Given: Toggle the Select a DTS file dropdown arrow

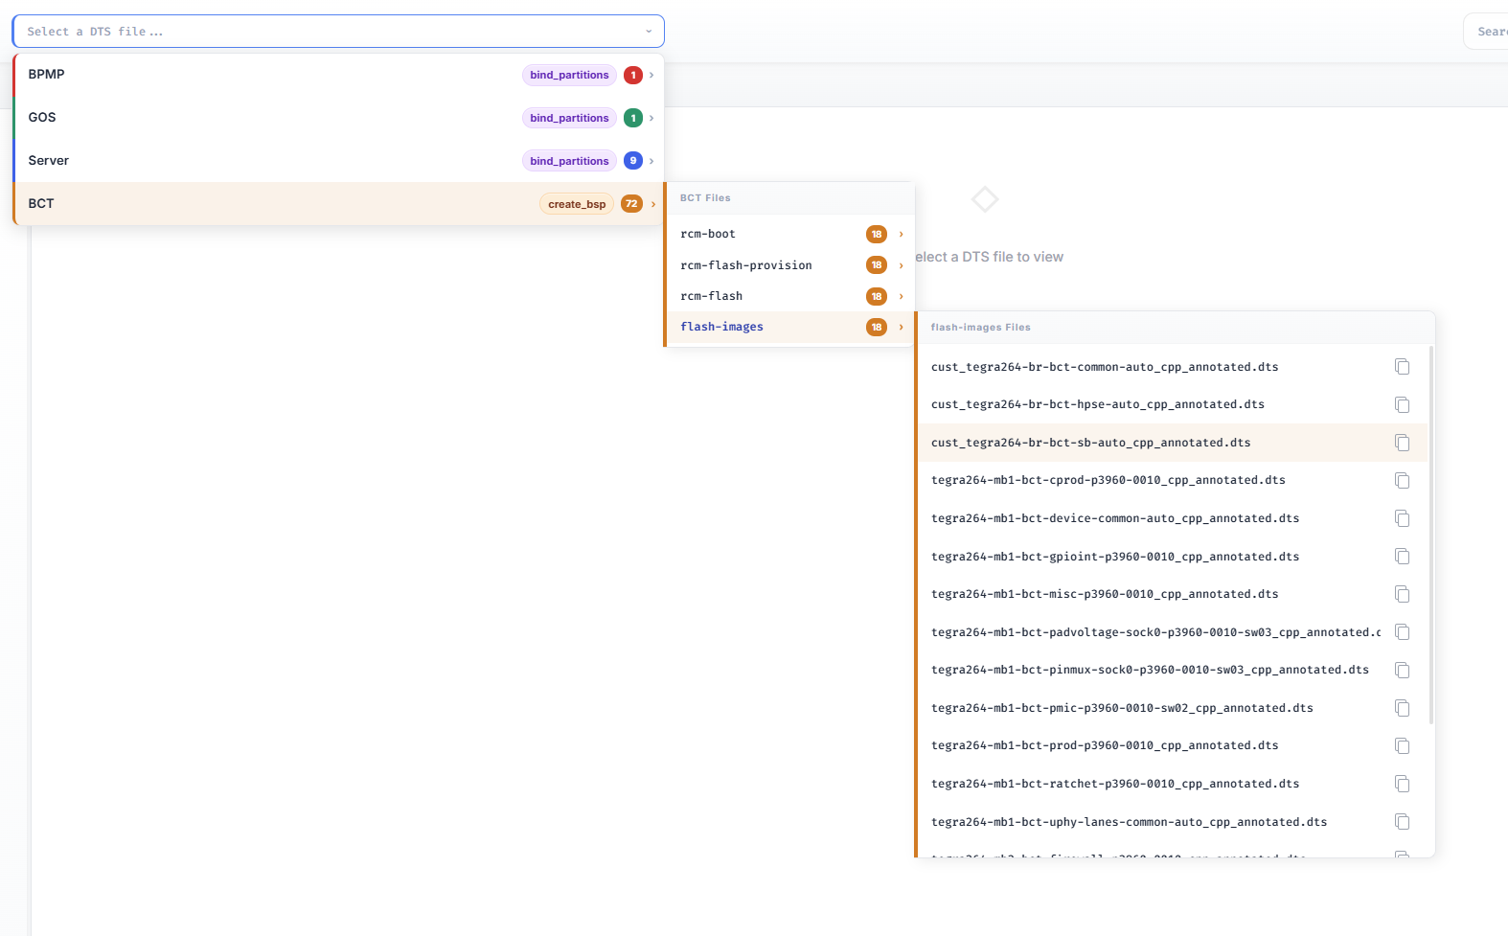Looking at the screenshot, I should (649, 32).
